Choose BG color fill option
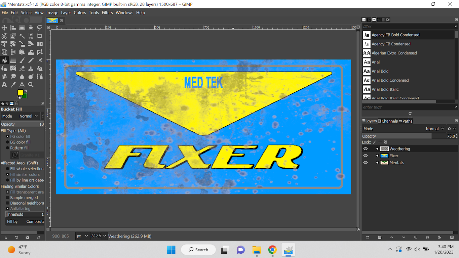 [x=18, y=142]
